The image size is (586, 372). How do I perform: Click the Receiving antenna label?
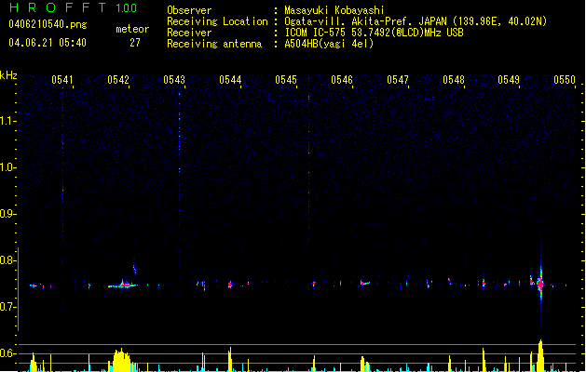tap(214, 44)
